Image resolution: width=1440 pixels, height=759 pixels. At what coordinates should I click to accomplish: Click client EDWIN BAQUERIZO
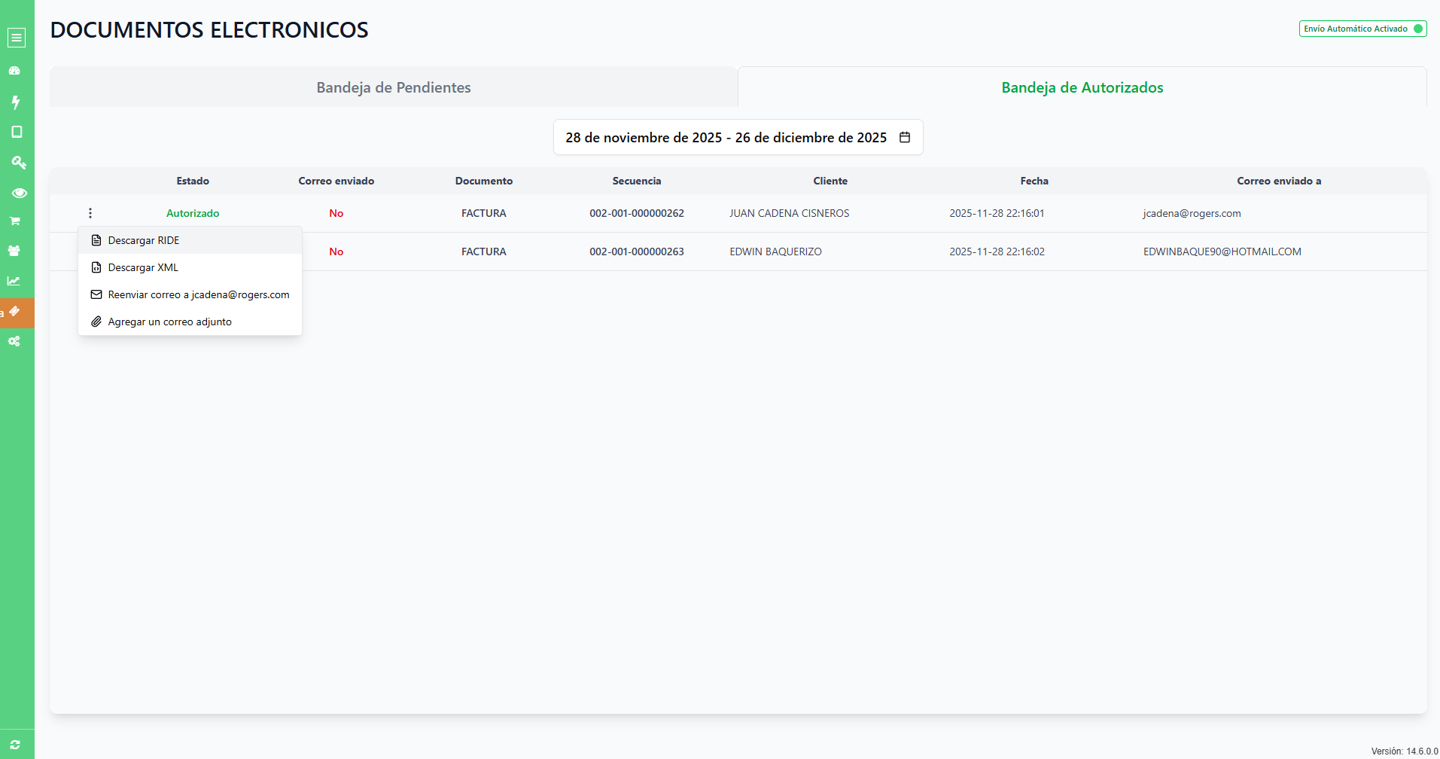(775, 251)
